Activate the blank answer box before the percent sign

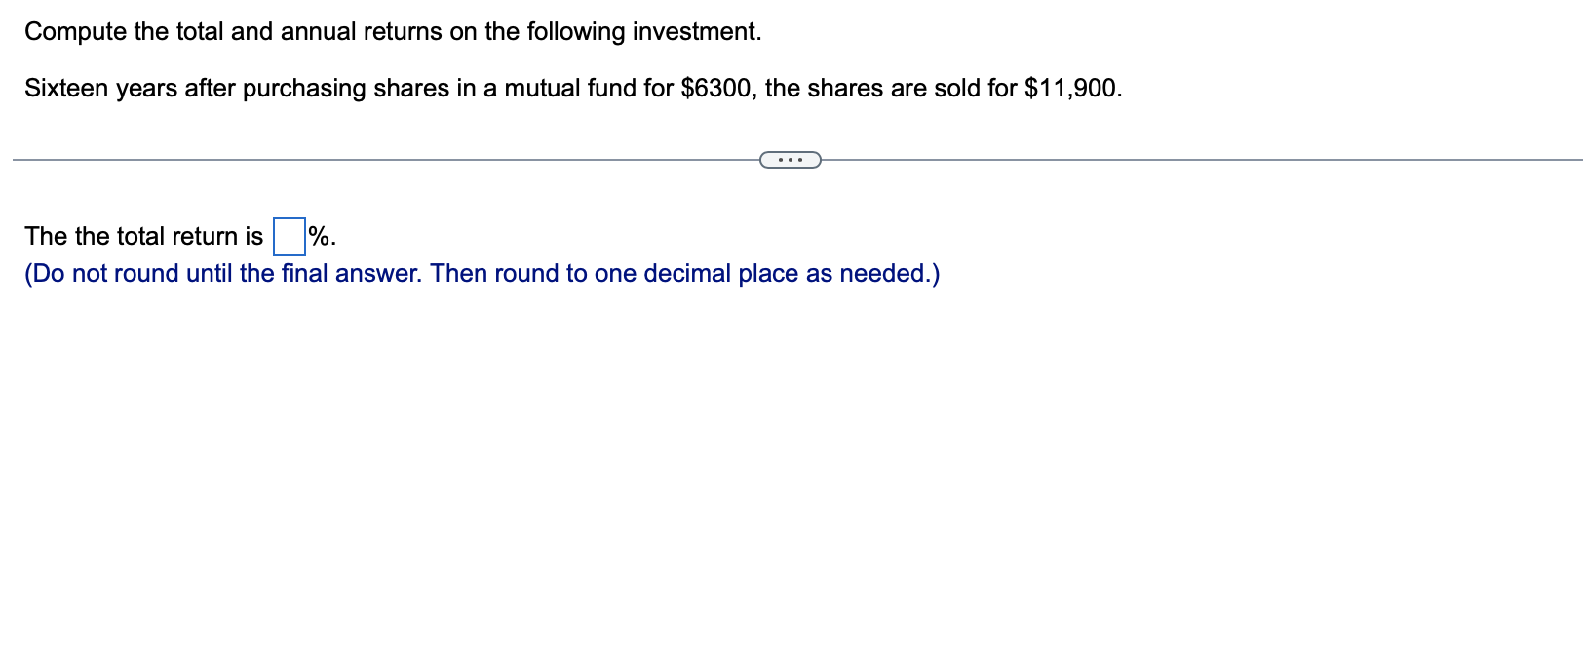tap(287, 235)
